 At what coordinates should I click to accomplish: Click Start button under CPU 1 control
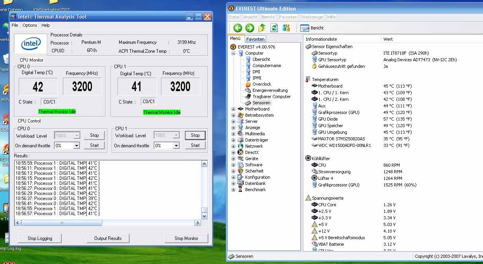click(x=195, y=145)
